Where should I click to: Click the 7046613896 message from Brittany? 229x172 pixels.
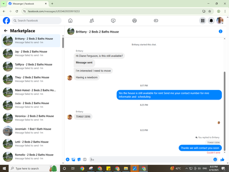point(83,117)
